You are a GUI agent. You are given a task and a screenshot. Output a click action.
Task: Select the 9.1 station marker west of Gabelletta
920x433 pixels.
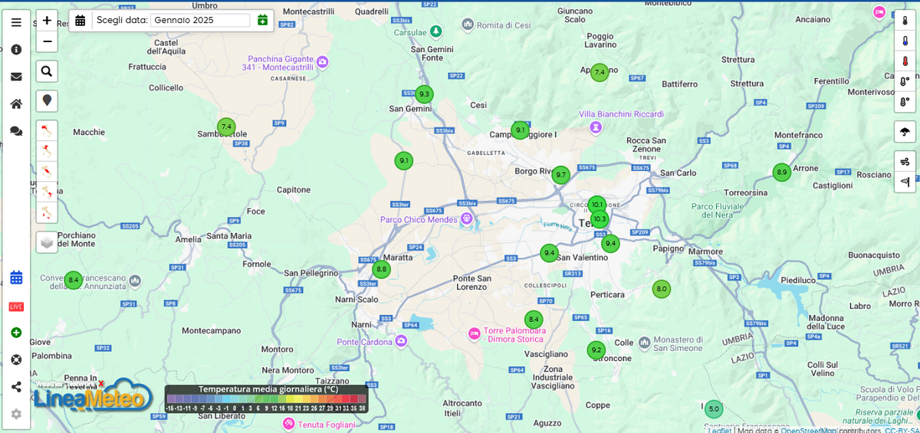[404, 161]
